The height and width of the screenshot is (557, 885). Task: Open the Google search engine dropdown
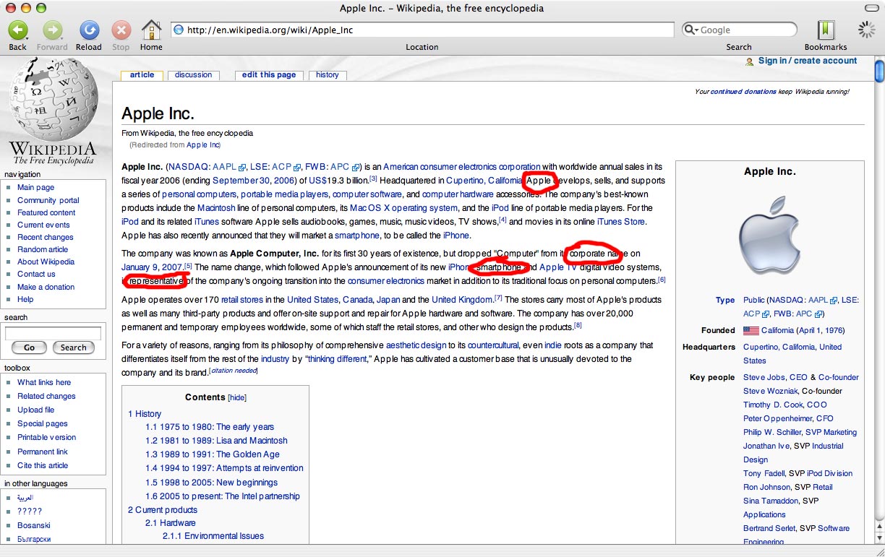click(x=692, y=30)
